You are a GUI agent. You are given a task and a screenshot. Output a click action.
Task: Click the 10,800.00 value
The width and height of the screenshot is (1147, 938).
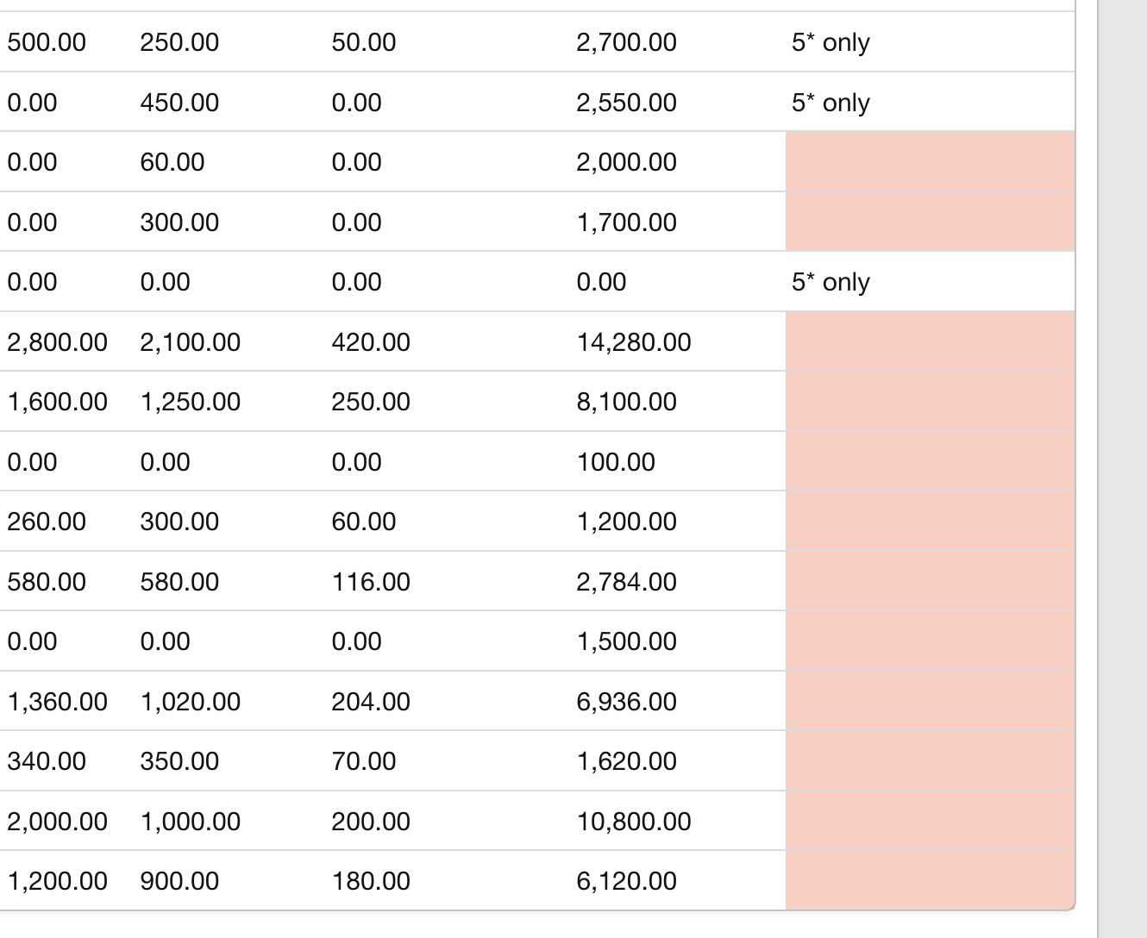634,822
